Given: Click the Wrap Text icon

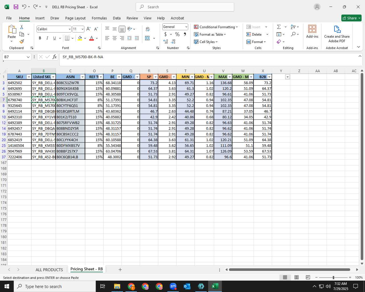Looking at the screenshot, I should [147, 29].
